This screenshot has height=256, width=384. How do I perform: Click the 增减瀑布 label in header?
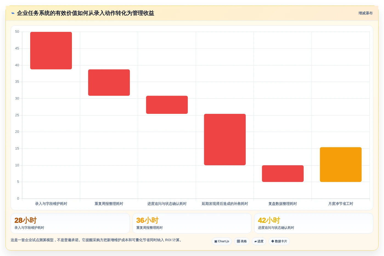[365, 13]
